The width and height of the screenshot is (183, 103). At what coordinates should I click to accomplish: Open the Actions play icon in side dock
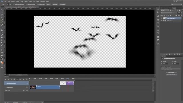[x=158, y=12]
